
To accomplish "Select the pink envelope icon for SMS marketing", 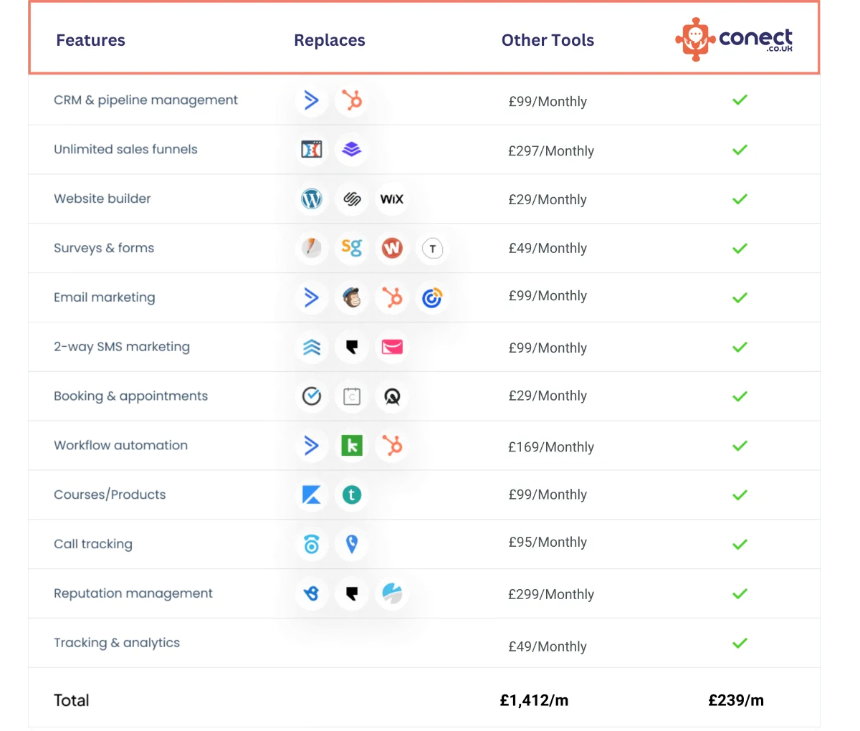I will click(392, 347).
